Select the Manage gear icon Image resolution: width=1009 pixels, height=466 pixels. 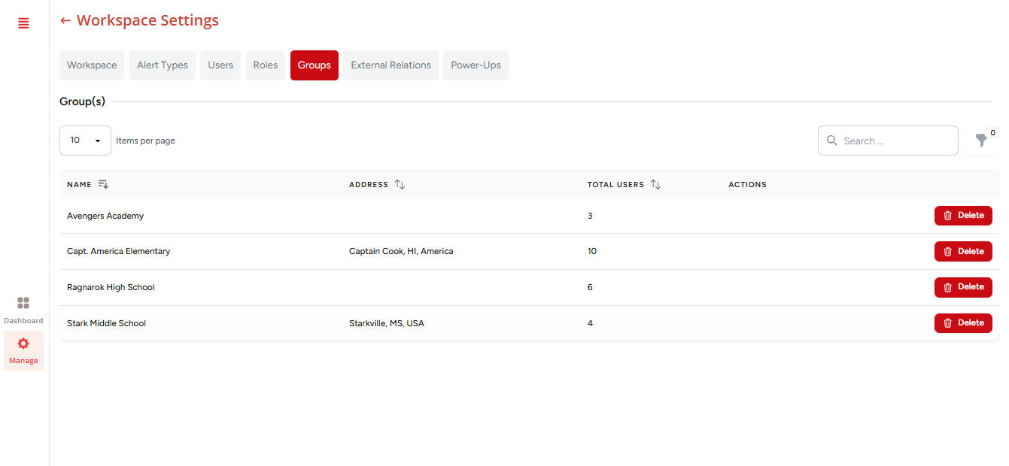23,343
